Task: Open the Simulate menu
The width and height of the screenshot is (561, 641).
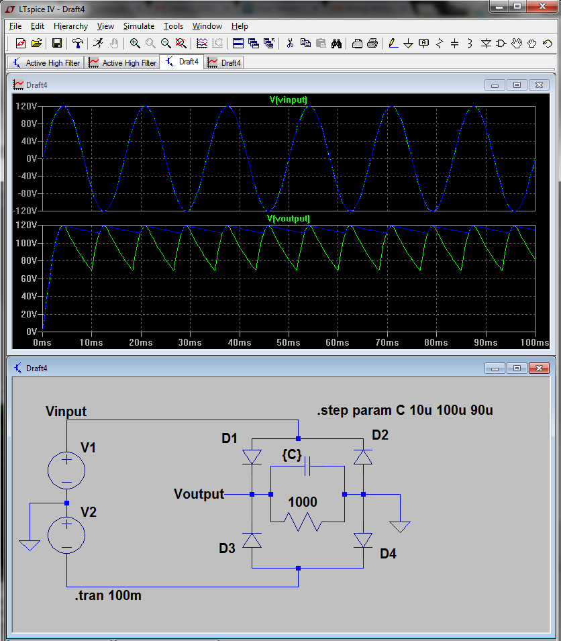Action: (138, 26)
